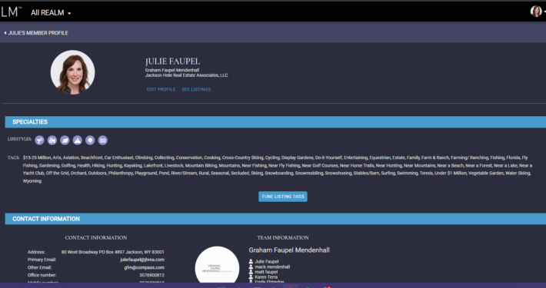Click the cocktail glass entertaining lifestyle icon
This screenshot has height=288, width=546.
coord(39,141)
